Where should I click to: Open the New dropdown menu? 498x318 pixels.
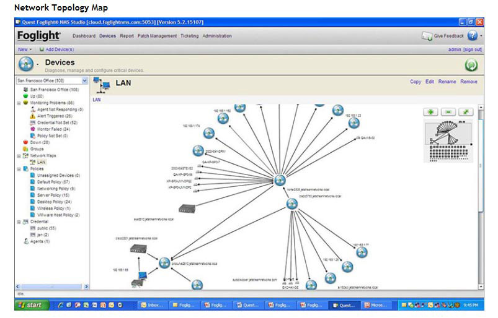[25, 49]
